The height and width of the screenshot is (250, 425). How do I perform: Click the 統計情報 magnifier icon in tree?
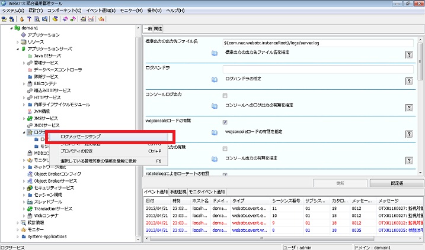24,223
